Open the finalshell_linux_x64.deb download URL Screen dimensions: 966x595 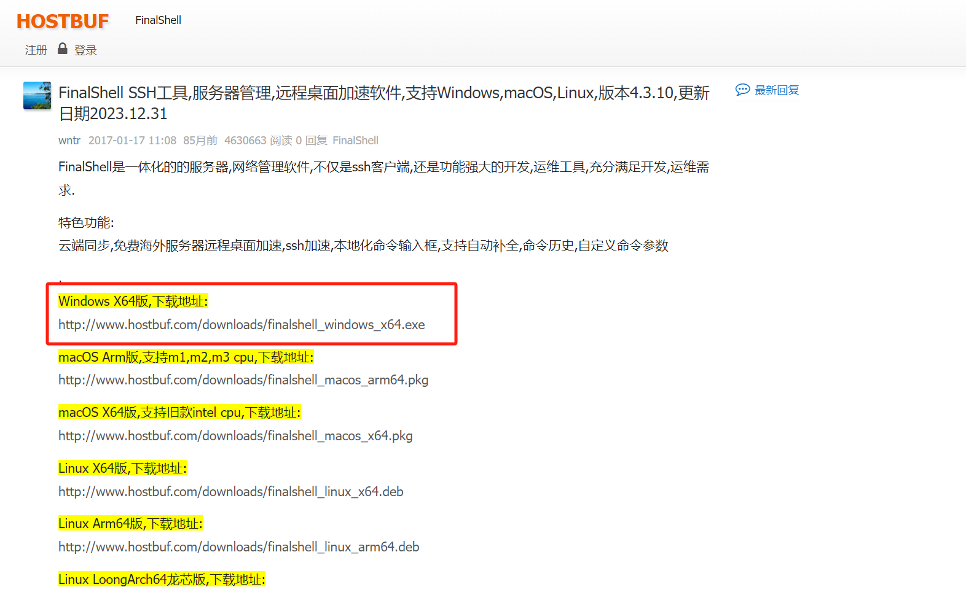click(231, 492)
